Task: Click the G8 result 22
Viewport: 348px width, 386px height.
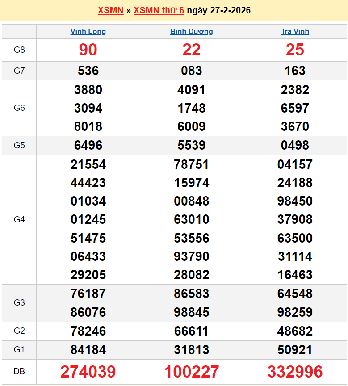Action: (x=191, y=50)
